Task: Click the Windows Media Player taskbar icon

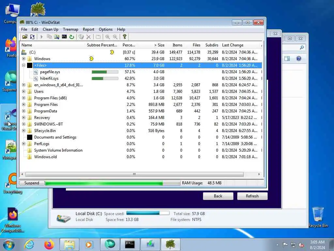Action: [x=89, y=244]
